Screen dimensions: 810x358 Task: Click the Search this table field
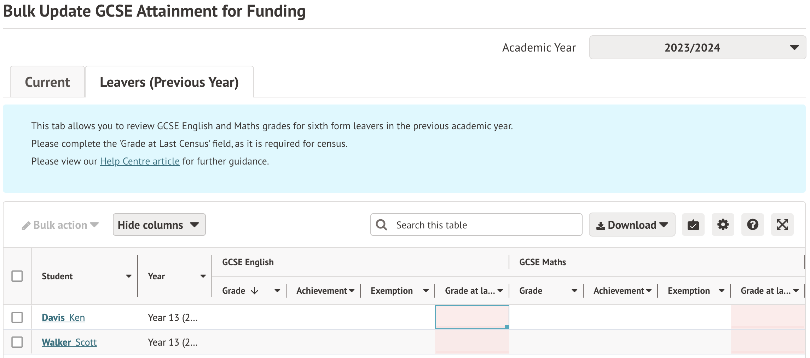click(485, 225)
